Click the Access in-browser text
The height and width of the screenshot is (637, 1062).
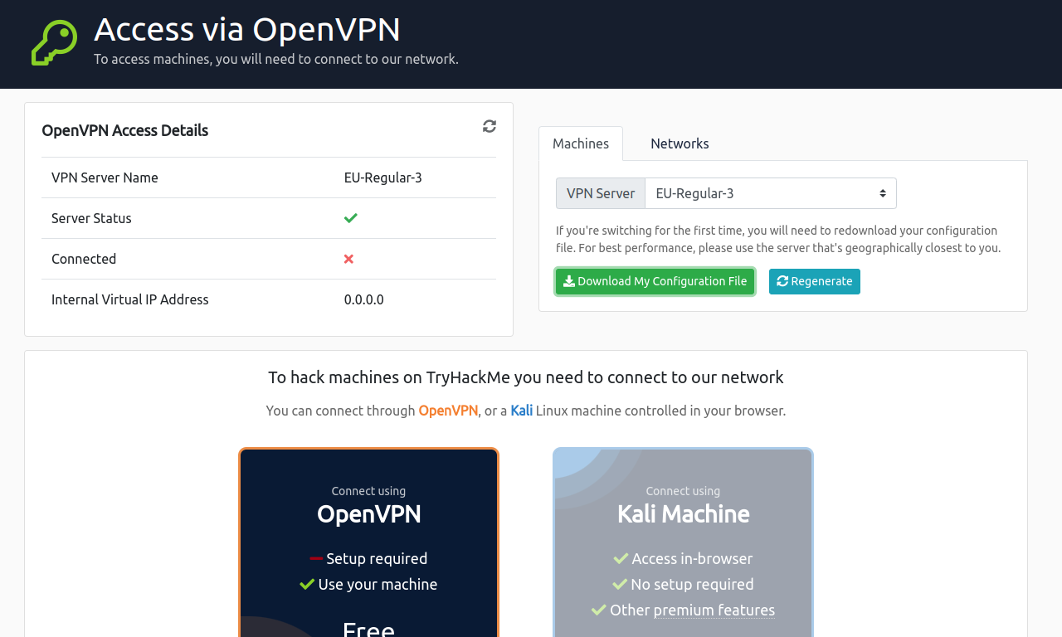click(692, 558)
